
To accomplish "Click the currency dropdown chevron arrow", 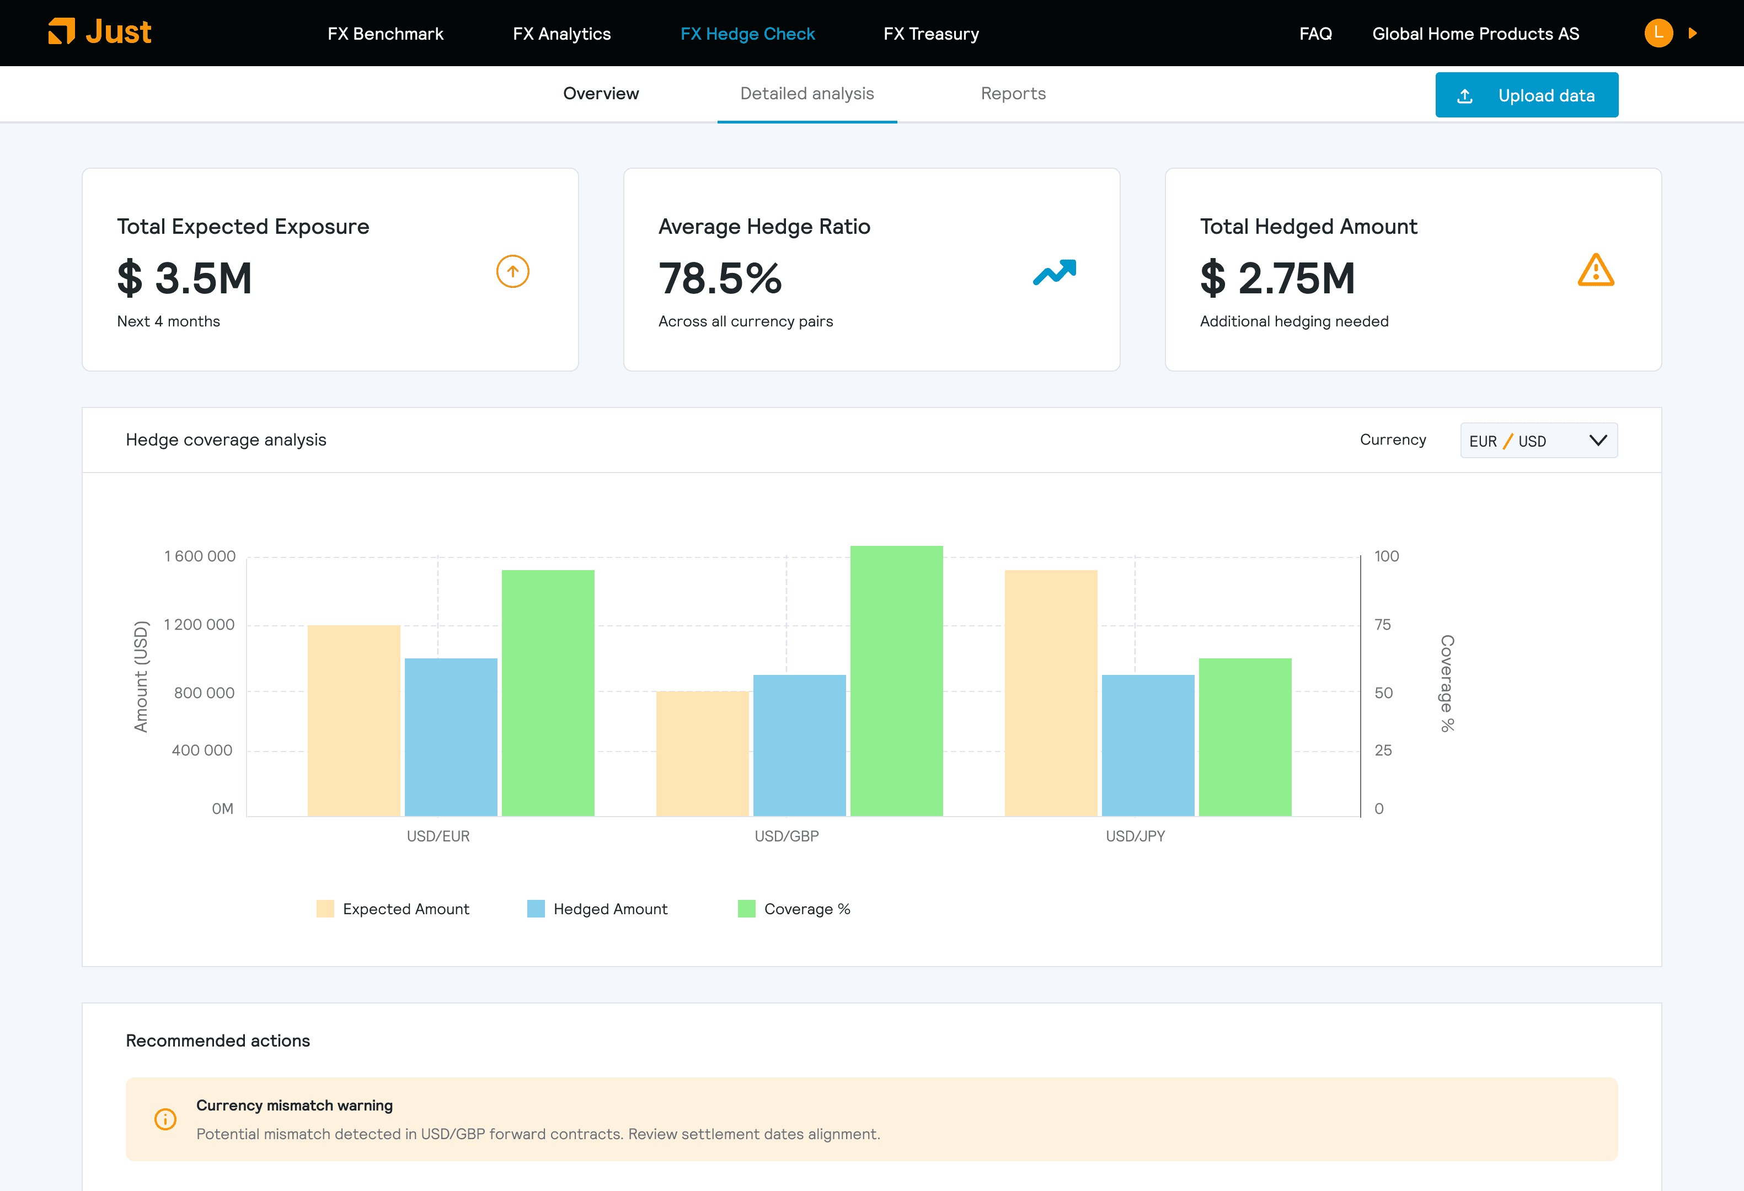I will point(1598,440).
